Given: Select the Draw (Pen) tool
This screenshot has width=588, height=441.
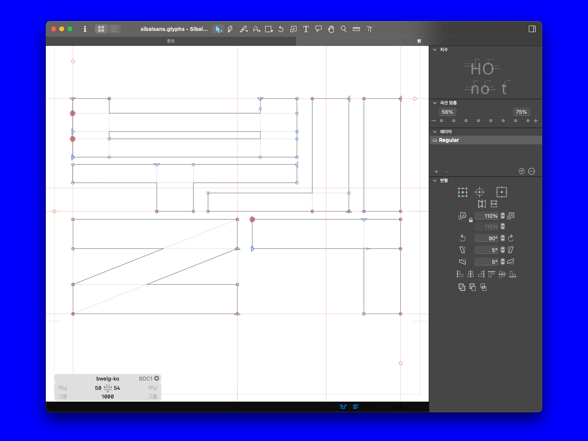Looking at the screenshot, I should coord(230,29).
